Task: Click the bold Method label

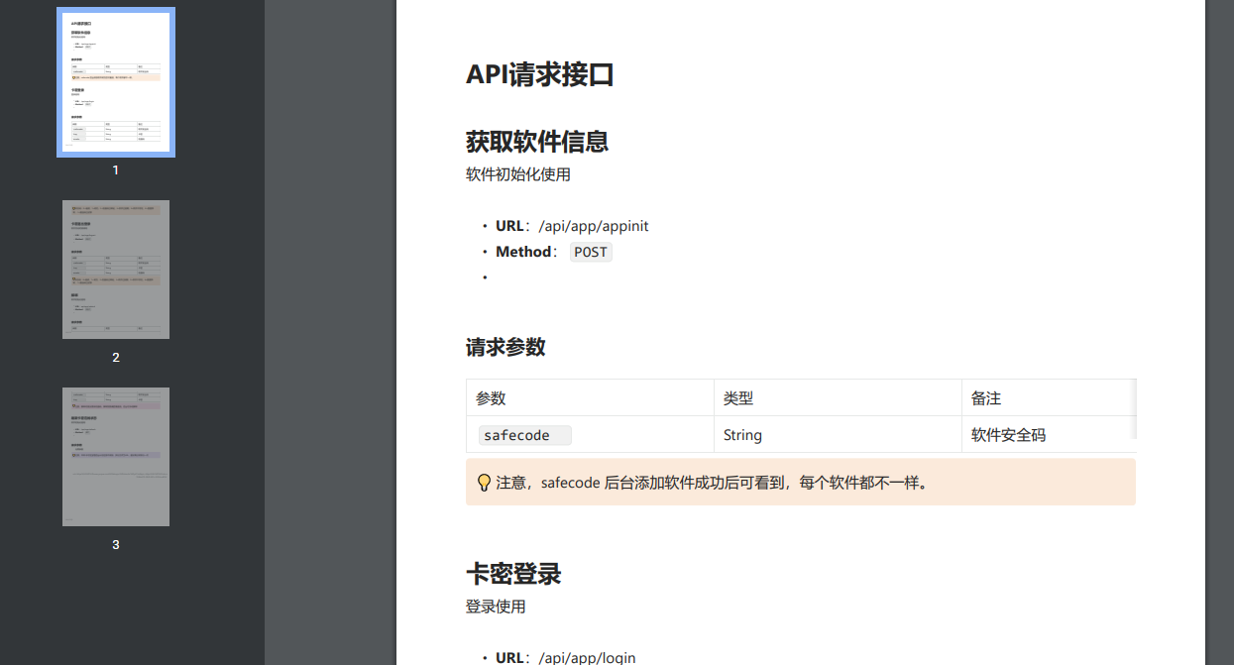Action: click(522, 252)
